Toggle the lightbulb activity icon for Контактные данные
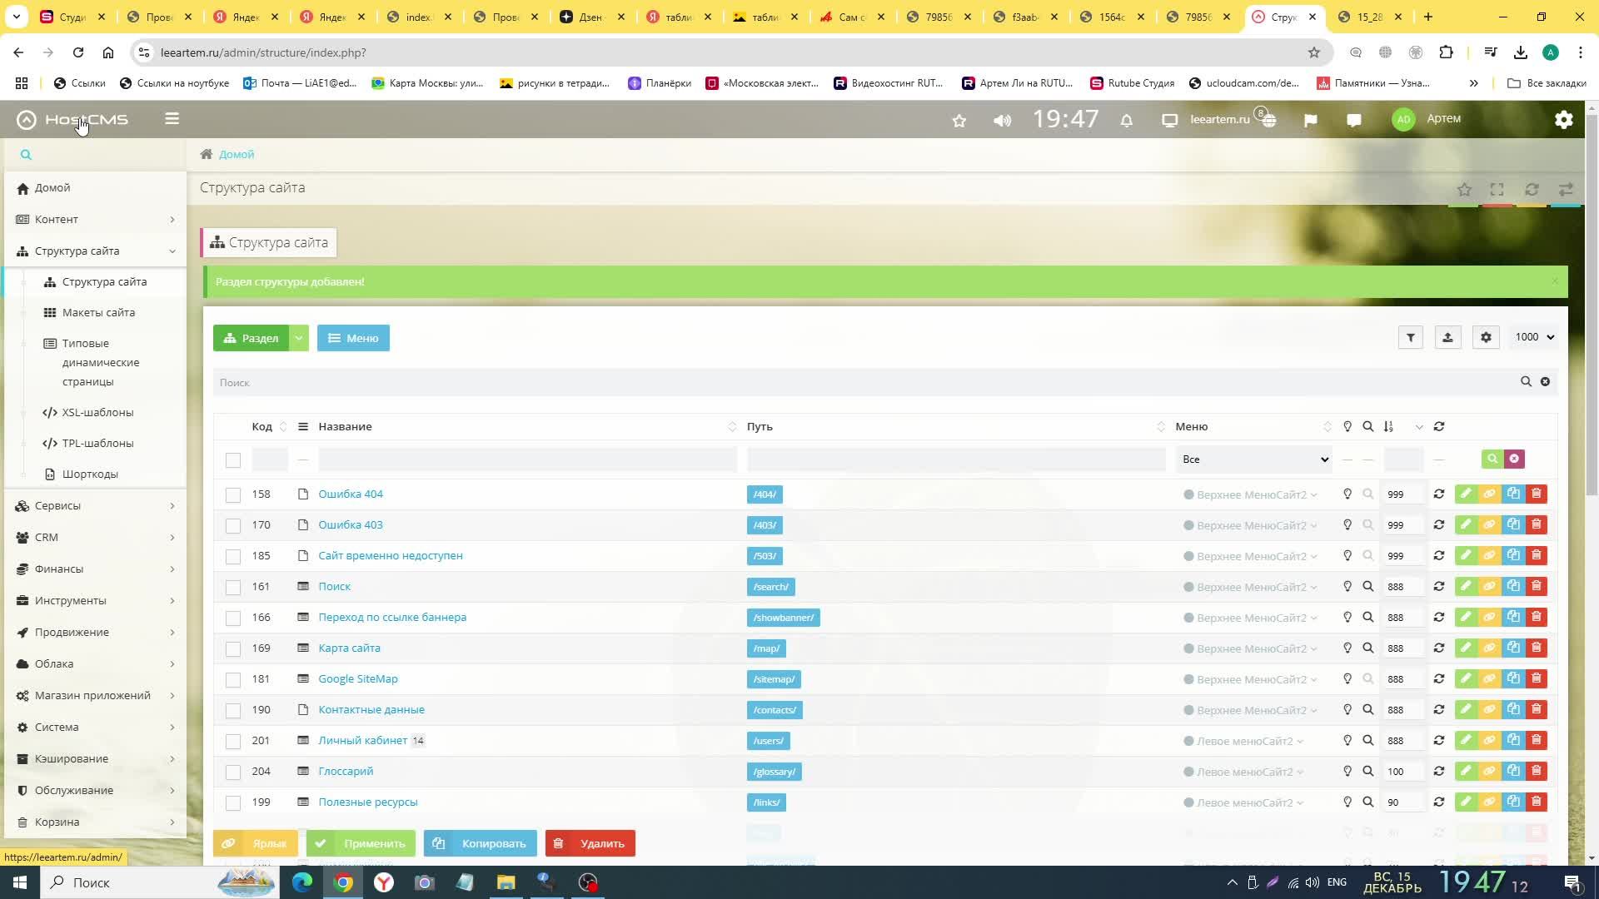Screen dimensions: 1599x899 (x=1347, y=710)
